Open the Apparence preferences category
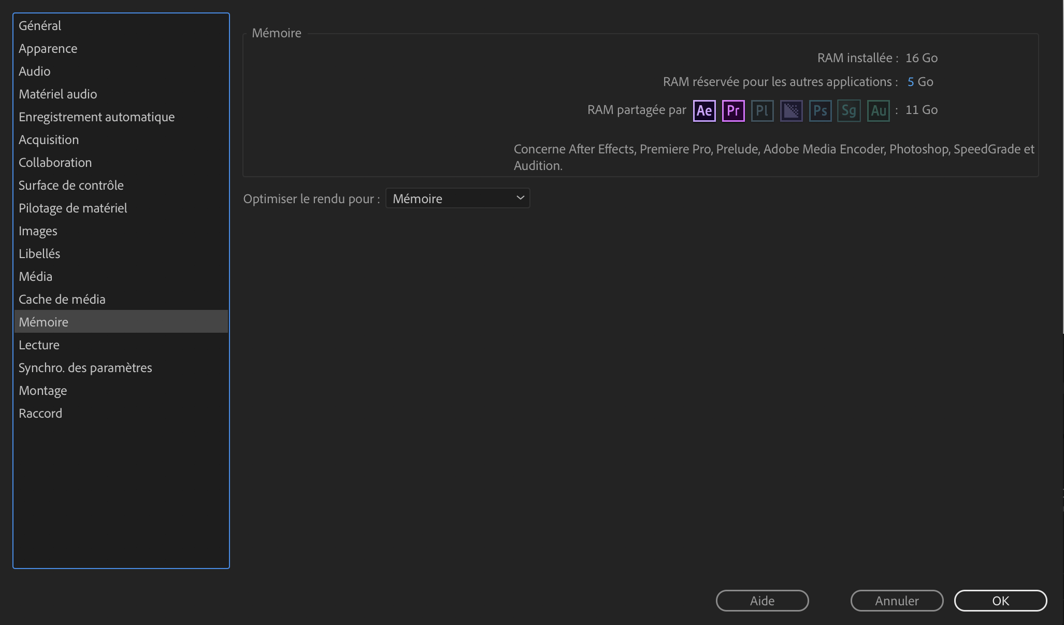 click(x=121, y=48)
